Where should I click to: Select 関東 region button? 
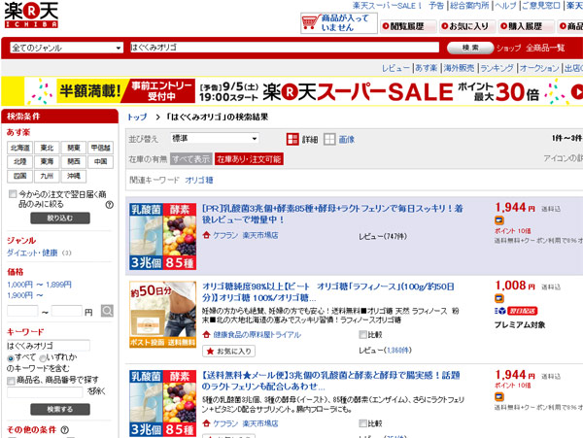point(74,148)
